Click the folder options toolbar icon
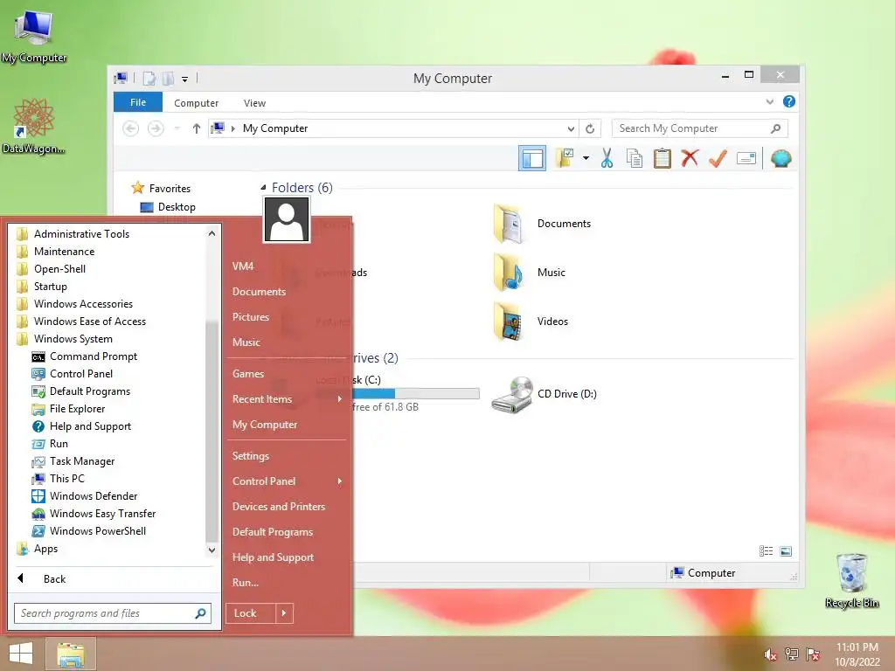The height and width of the screenshot is (671, 895). (565, 158)
